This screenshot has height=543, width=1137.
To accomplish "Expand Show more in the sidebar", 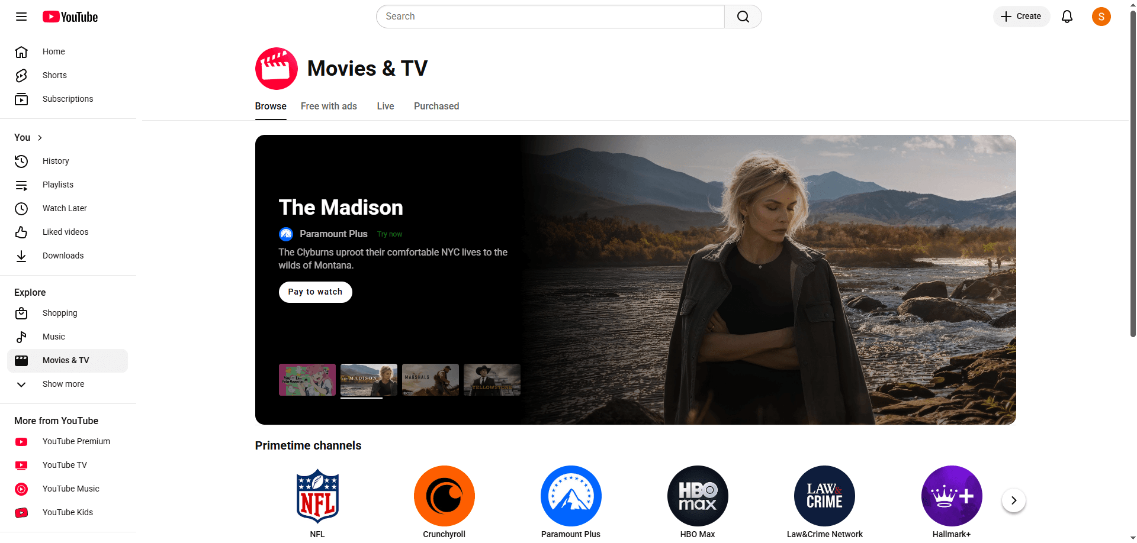I will [x=68, y=384].
